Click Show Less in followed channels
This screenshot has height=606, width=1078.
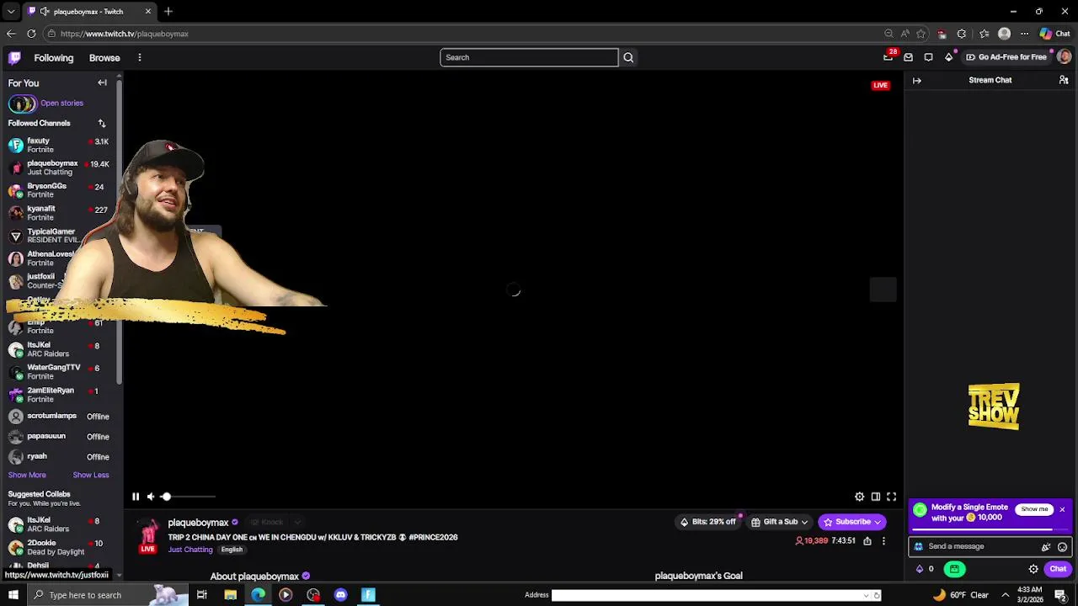[x=91, y=475]
